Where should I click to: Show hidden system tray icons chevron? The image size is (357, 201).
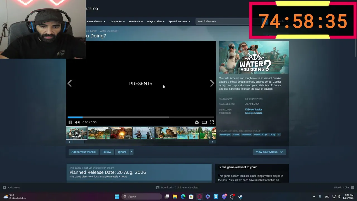[314, 197]
